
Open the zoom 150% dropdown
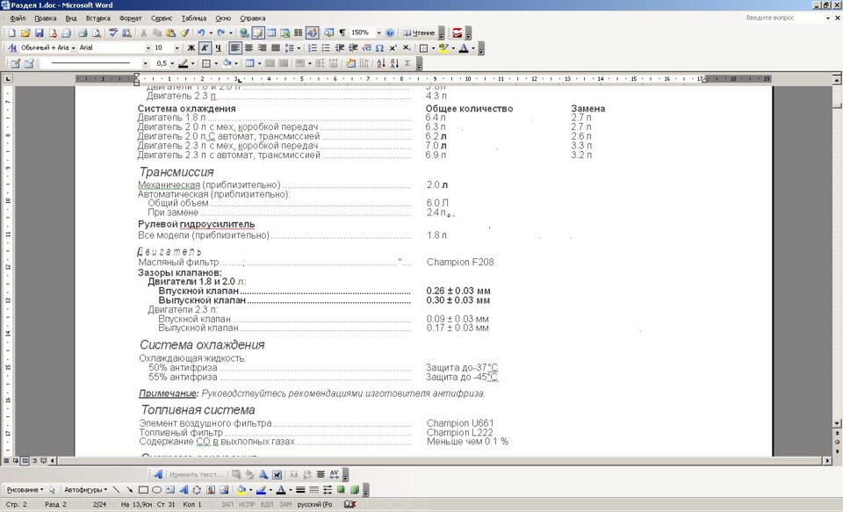coord(378,32)
